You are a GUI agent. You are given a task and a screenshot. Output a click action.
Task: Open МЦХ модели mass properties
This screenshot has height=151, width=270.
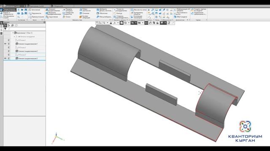coord(180,17)
